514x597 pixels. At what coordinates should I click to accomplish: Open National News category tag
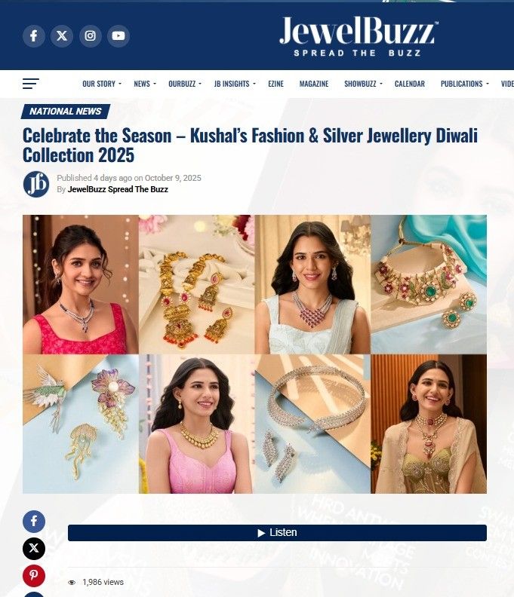pyautogui.click(x=66, y=111)
